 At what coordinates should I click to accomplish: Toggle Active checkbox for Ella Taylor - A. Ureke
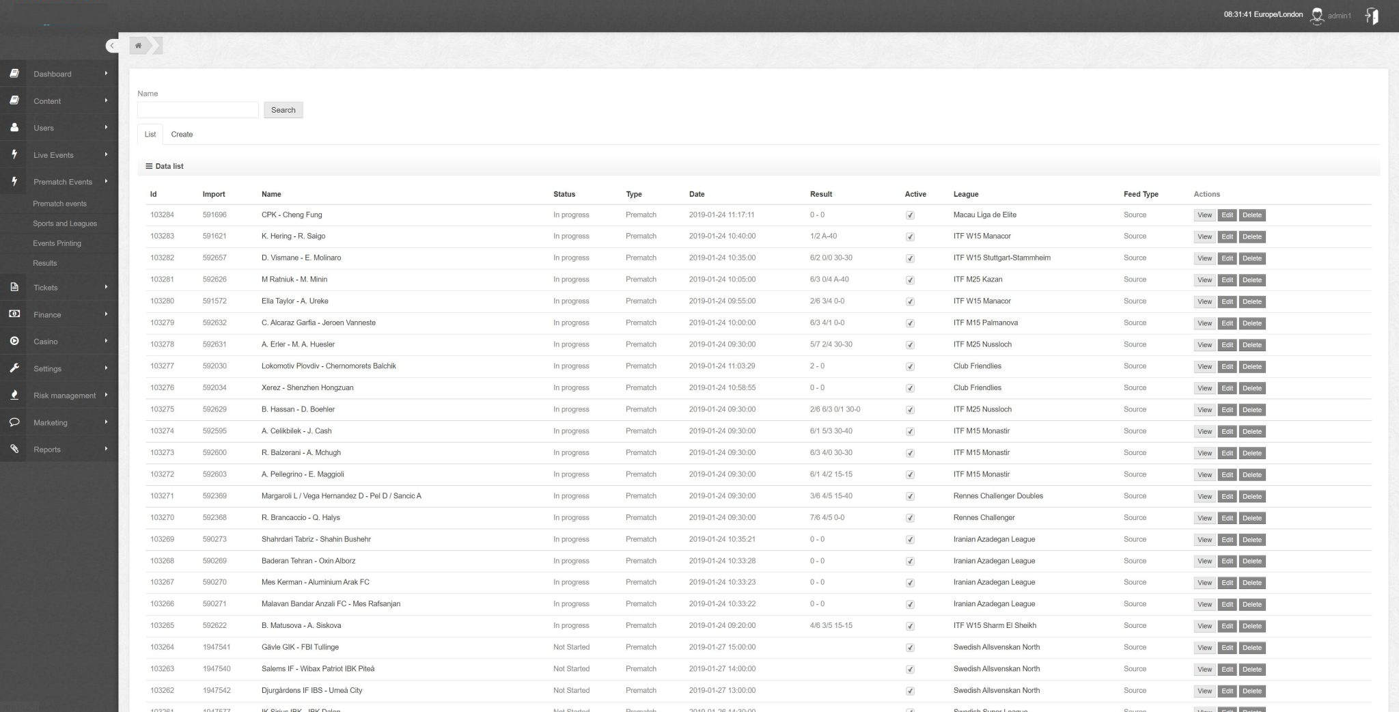pos(910,302)
